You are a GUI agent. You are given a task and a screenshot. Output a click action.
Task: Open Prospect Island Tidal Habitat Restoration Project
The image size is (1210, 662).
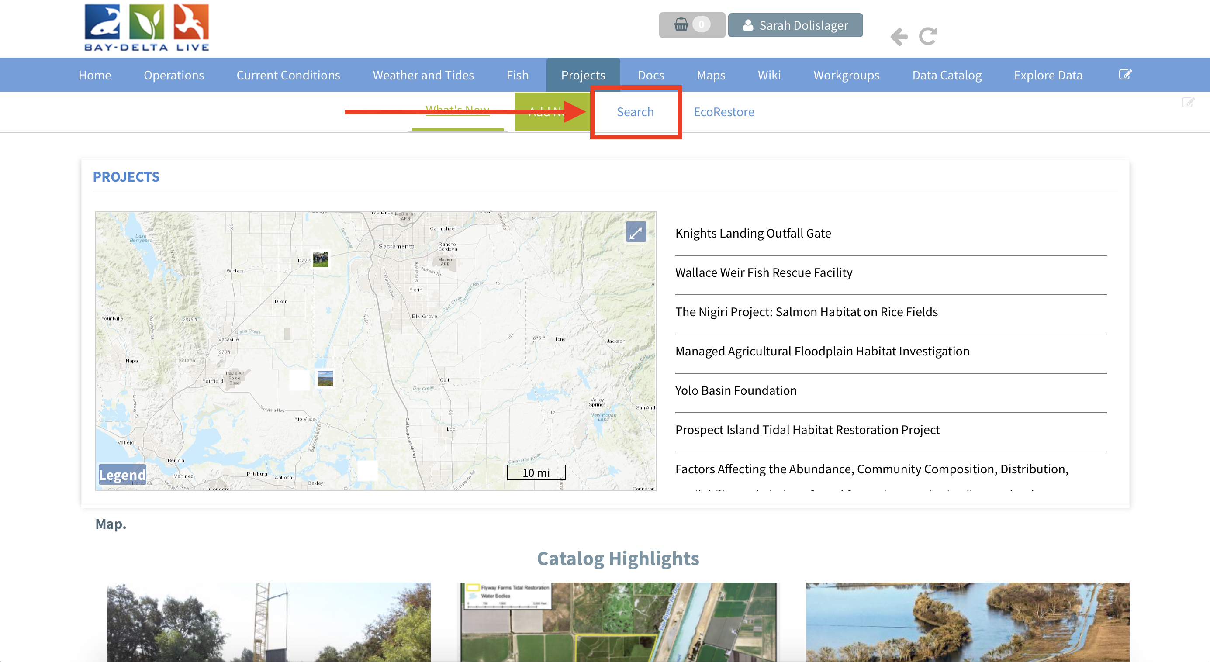[x=807, y=430]
